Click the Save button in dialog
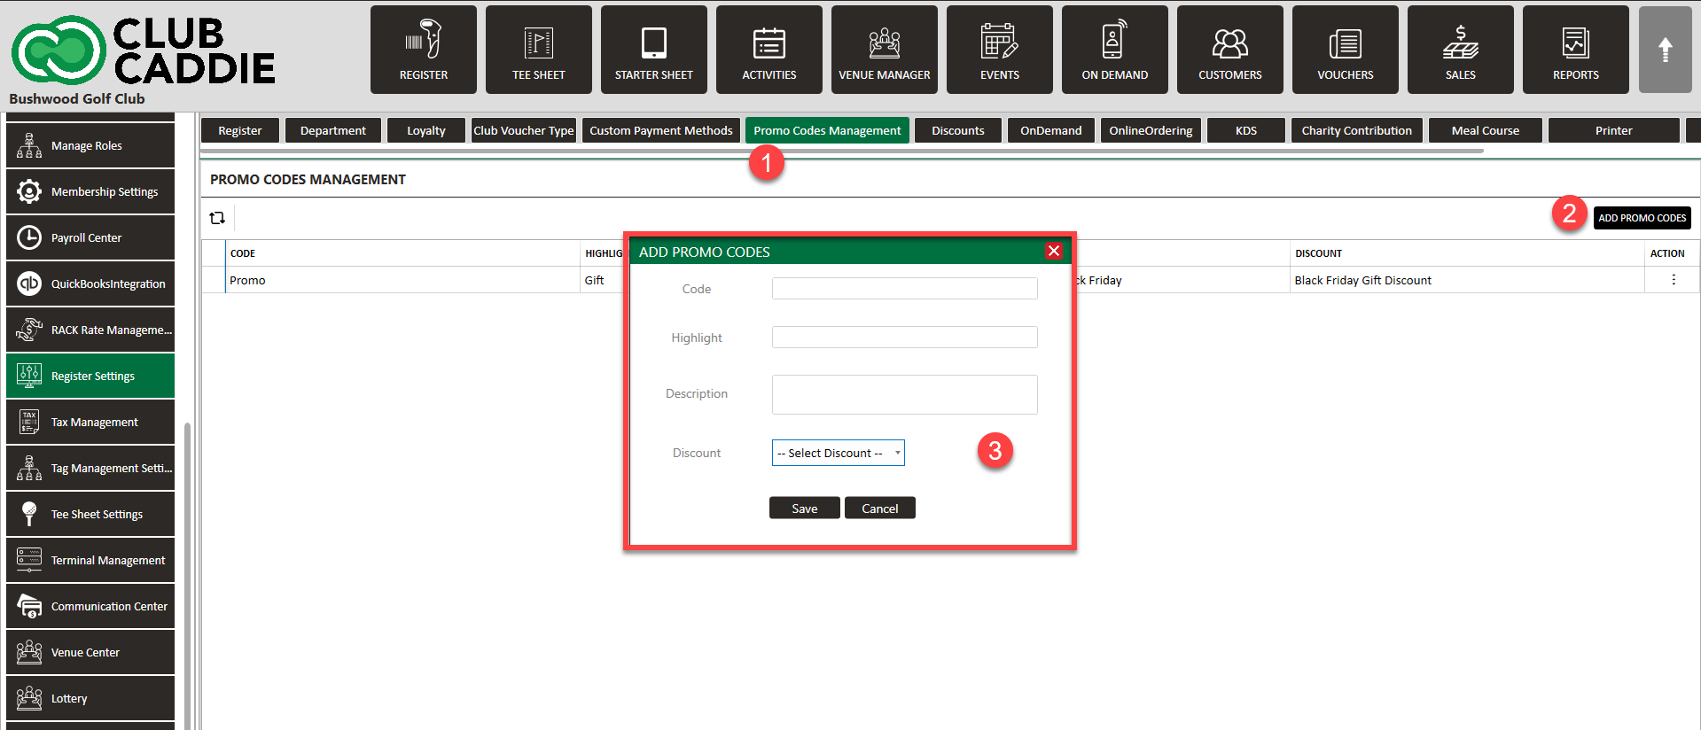The width and height of the screenshot is (1701, 730). [x=804, y=509]
